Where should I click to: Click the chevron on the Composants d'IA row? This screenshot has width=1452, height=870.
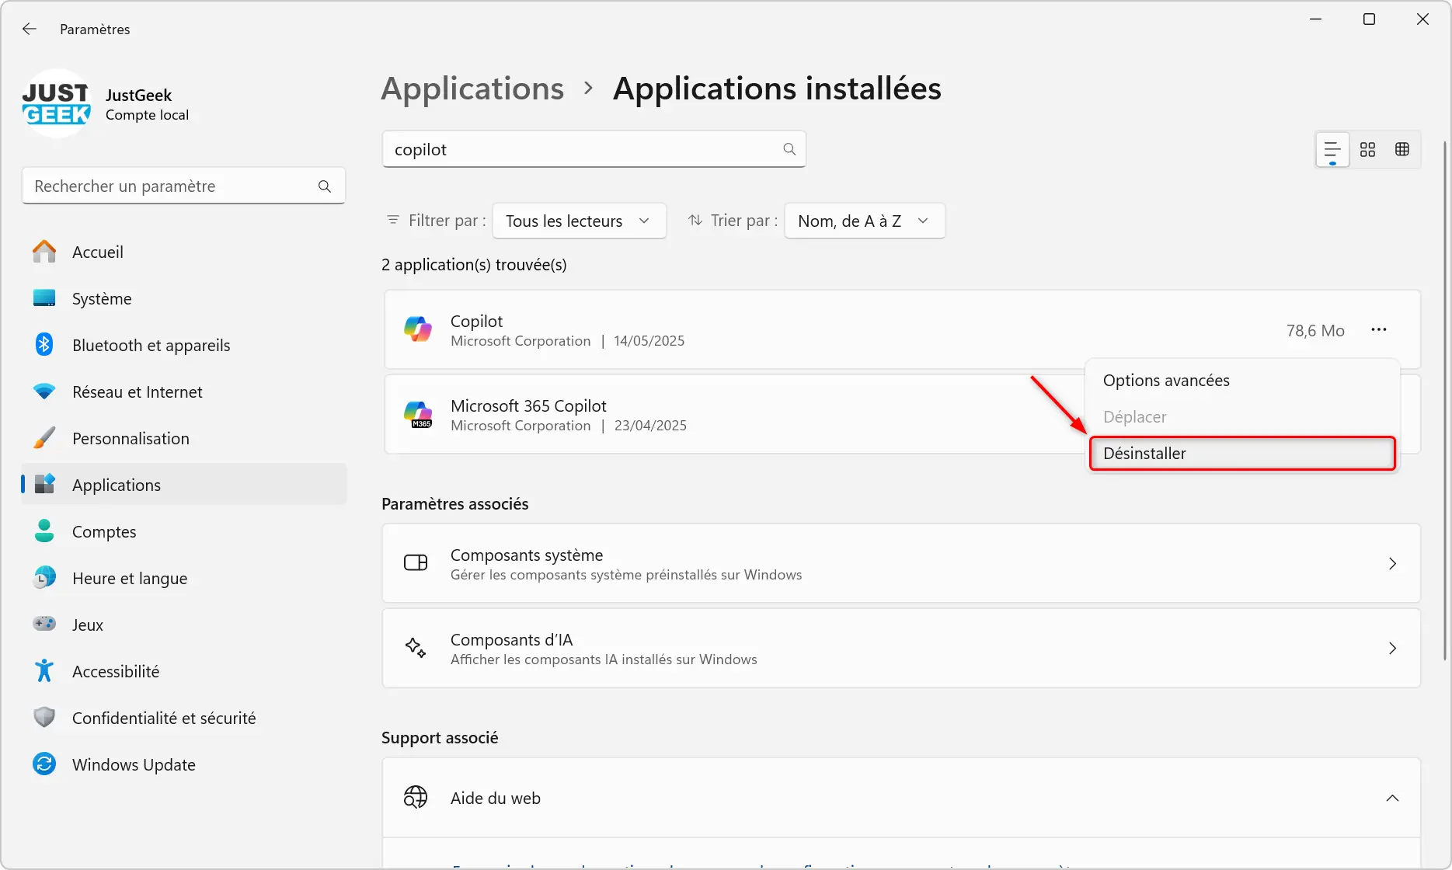[x=1392, y=648]
